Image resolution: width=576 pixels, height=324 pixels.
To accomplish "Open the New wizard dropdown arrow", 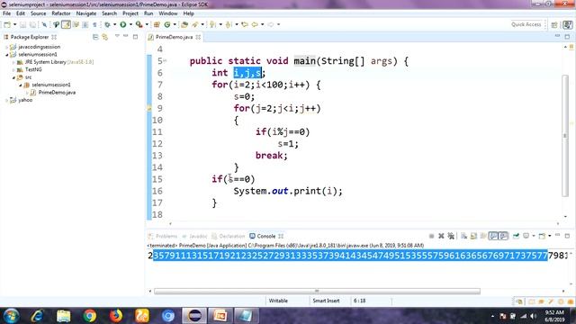I will 15,24.
